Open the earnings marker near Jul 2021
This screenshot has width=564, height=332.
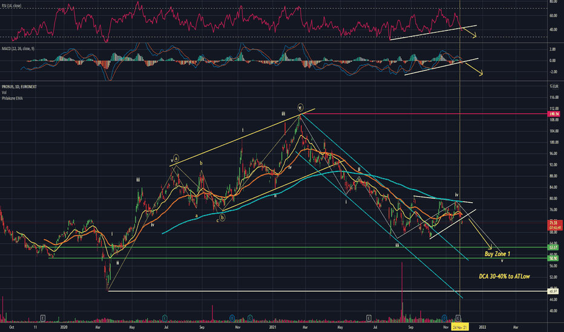tap(369, 318)
